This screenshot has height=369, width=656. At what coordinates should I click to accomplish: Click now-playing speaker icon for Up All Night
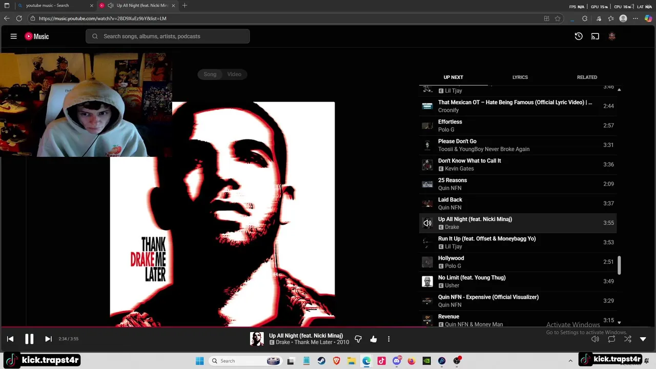point(427,223)
